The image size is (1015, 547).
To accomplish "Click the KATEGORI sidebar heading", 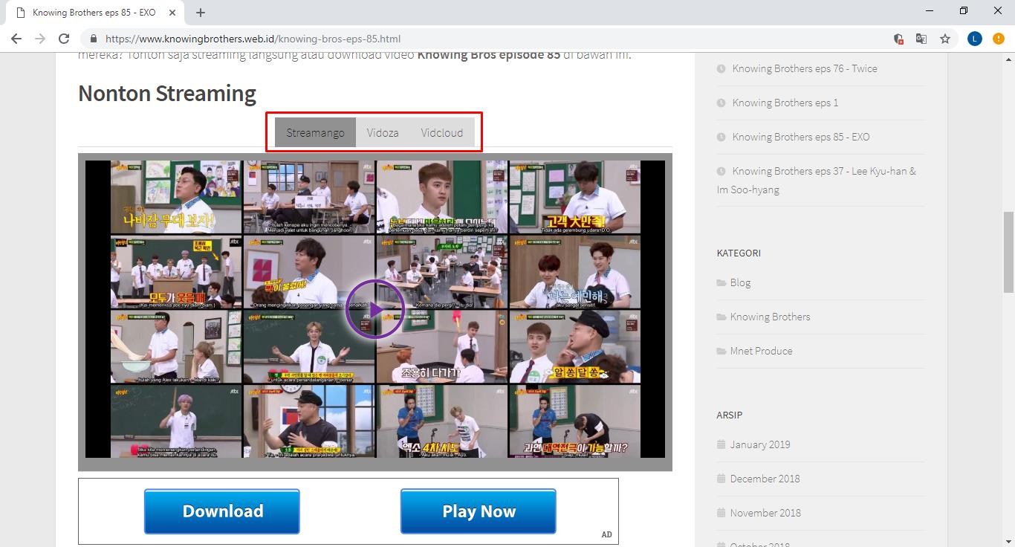I will tap(739, 253).
